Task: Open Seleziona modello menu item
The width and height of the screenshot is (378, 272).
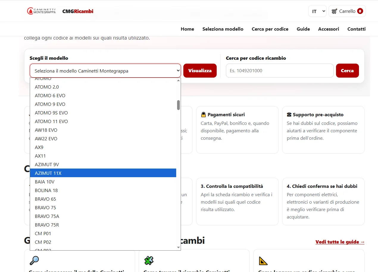Action: click(x=223, y=29)
